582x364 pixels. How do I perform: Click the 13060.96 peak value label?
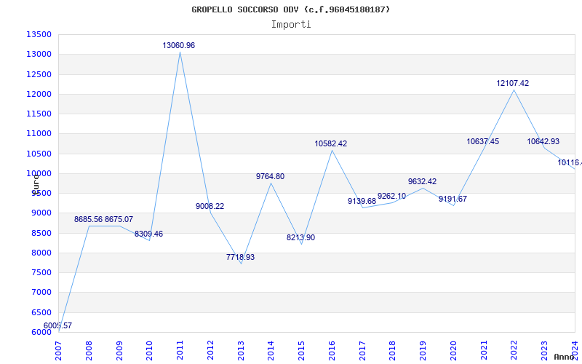click(178, 45)
